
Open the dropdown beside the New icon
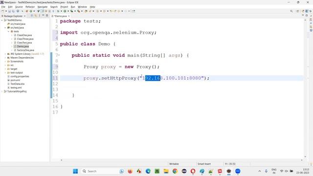point(6,11)
